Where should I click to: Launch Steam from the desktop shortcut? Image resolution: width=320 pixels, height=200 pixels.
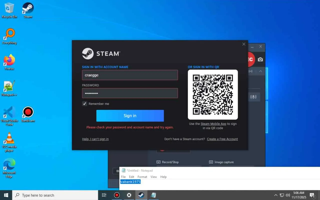coord(28,10)
